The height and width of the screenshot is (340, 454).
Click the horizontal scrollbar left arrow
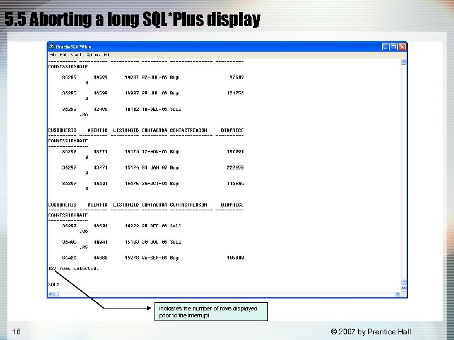pyautogui.click(x=51, y=294)
